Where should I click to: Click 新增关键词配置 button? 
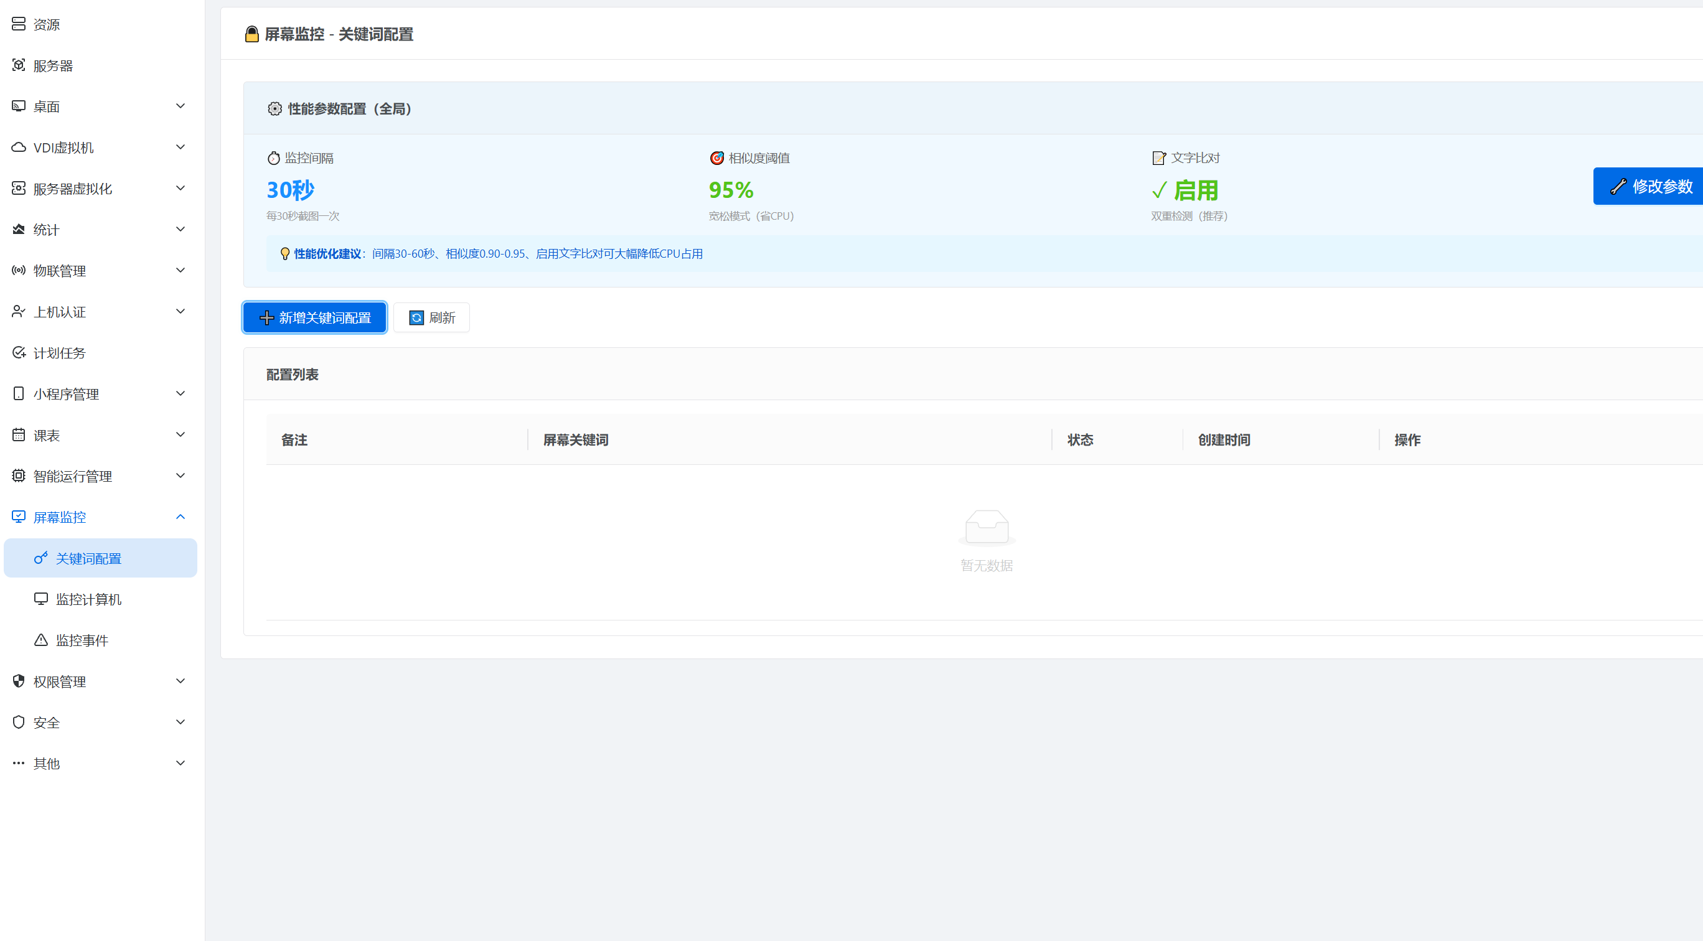click(x=315, y=318)
